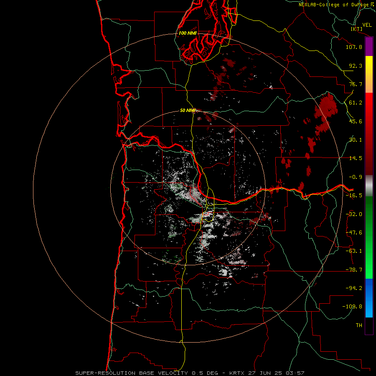Select the 92.3 legend value
376x376 pixels.
[x=356, y=66]
